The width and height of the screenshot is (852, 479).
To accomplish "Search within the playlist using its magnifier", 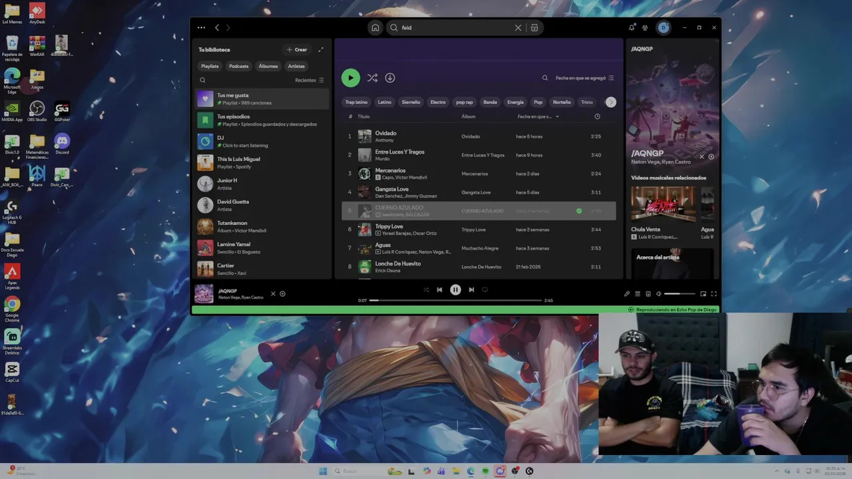I will (x=545, y=78).
